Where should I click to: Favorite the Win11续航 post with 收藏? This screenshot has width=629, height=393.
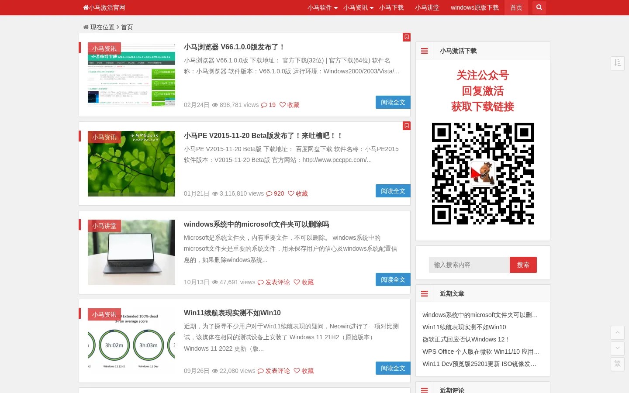tap(304, 371)
